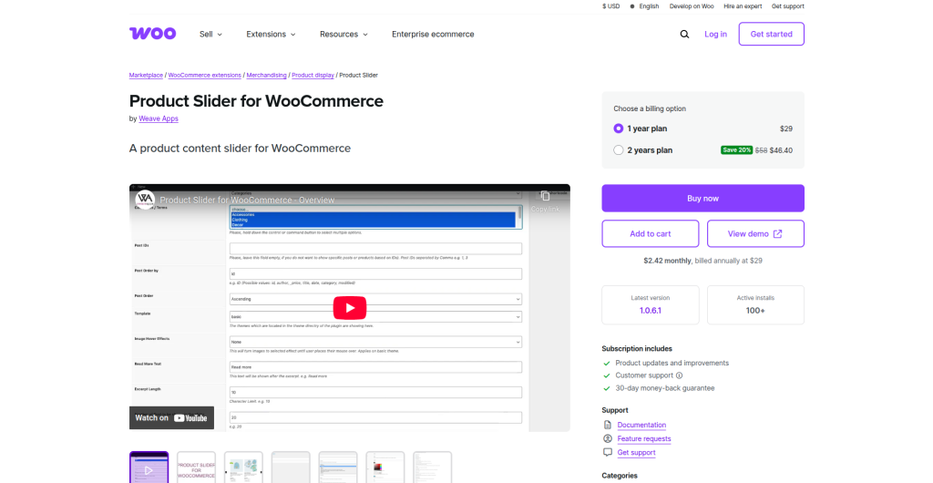Open the View demo button
The image size is (933, 483).
(755, 234)
